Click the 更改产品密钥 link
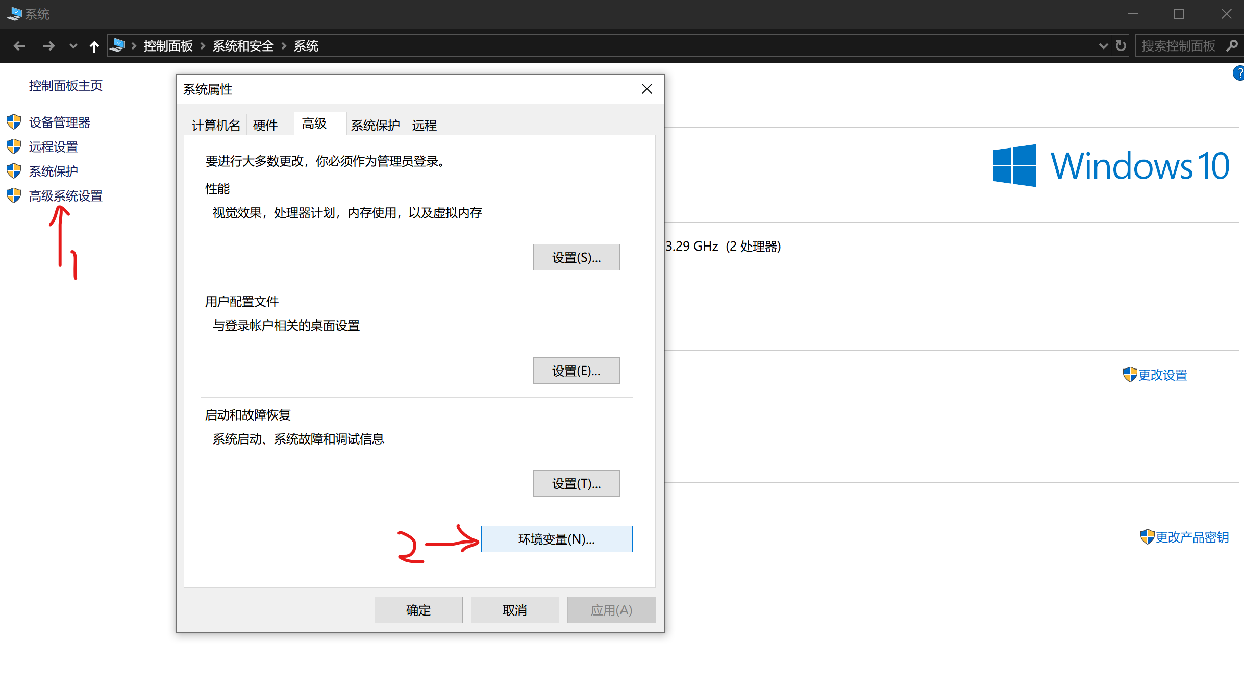 [1192, 537]
